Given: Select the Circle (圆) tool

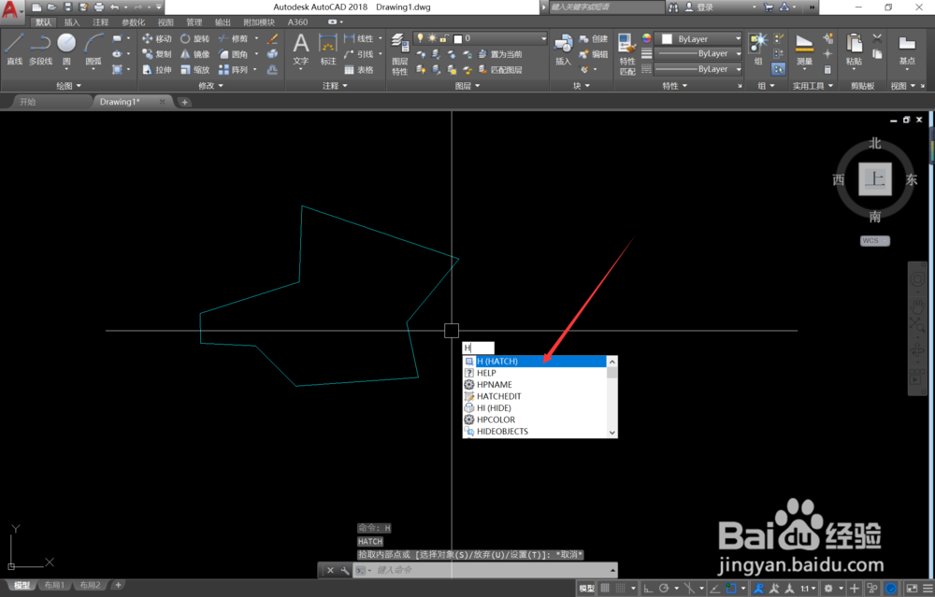Looking at the screenshot, I should click(x=66, y=49).
